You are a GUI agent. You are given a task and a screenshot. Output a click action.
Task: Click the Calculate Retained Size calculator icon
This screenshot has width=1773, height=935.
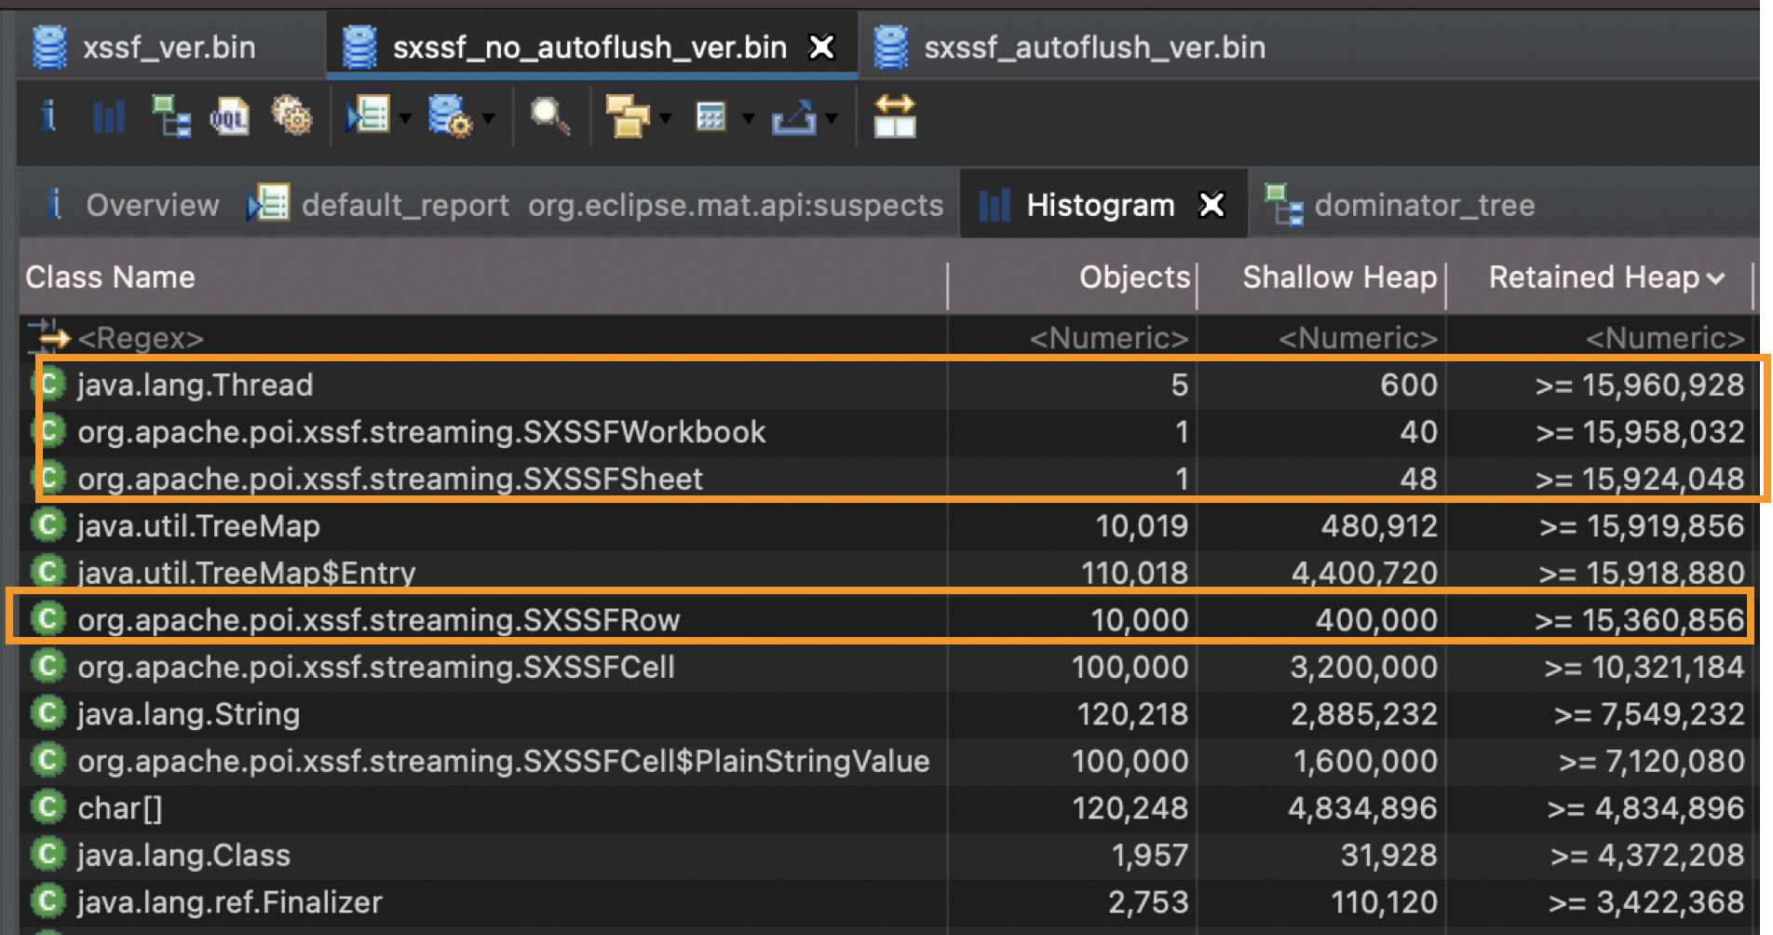tap(711, 117)
